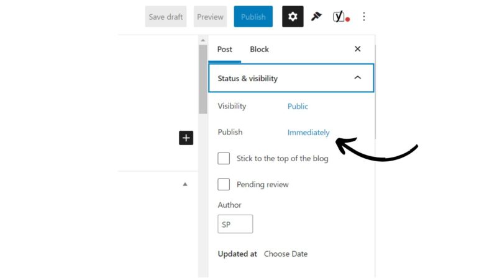Select the Post tab
Viewport: 497px width, 279px height.
(x=224, y=50)
